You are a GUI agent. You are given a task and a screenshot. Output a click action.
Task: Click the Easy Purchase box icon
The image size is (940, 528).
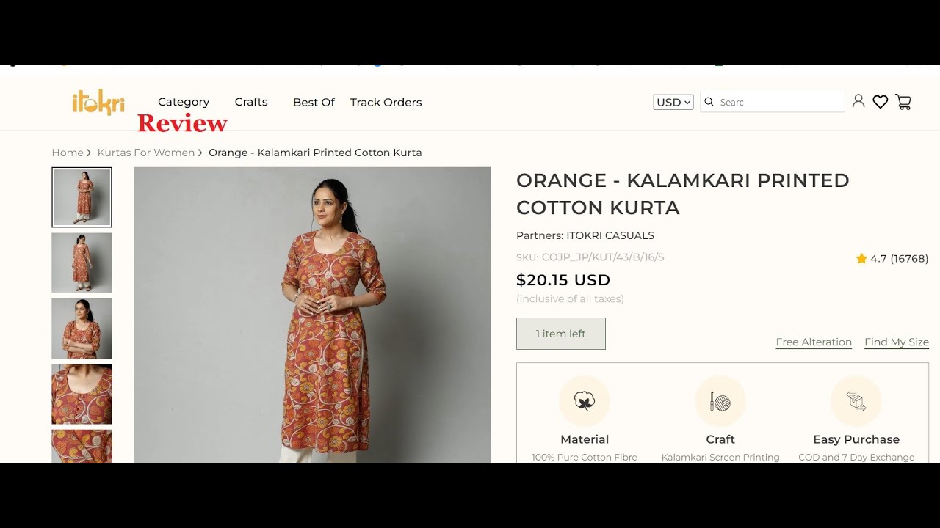(x=856, y=401)
